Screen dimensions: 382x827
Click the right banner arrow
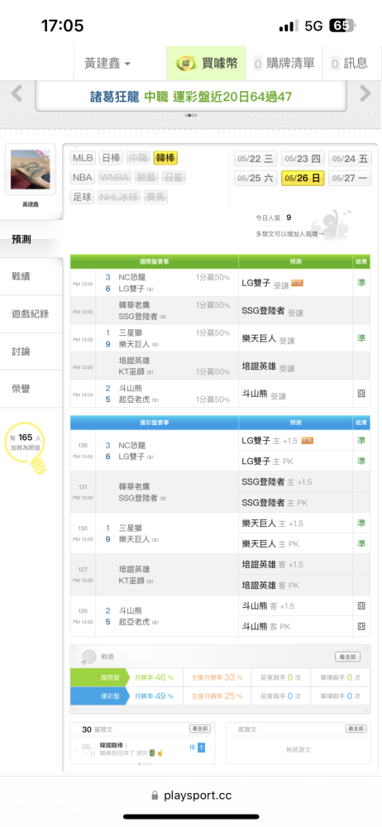pyautogui.click(x=365, y=94)
